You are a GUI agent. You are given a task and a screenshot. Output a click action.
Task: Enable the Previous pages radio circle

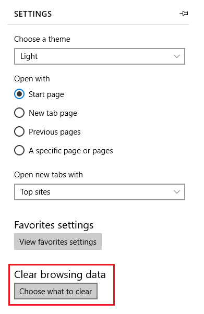[x=19, y=132]
